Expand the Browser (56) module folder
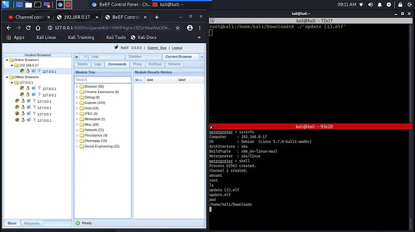 coord(77,87)
